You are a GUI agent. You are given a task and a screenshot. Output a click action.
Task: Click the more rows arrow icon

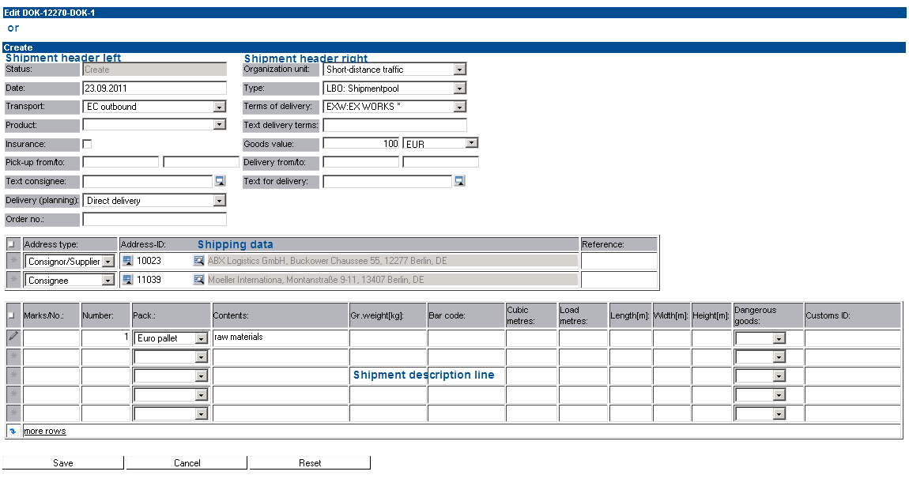(x=13, y=431)
